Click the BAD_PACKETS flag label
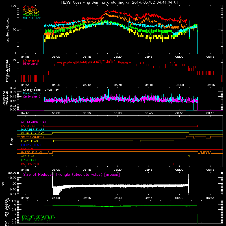 point(31,164)
